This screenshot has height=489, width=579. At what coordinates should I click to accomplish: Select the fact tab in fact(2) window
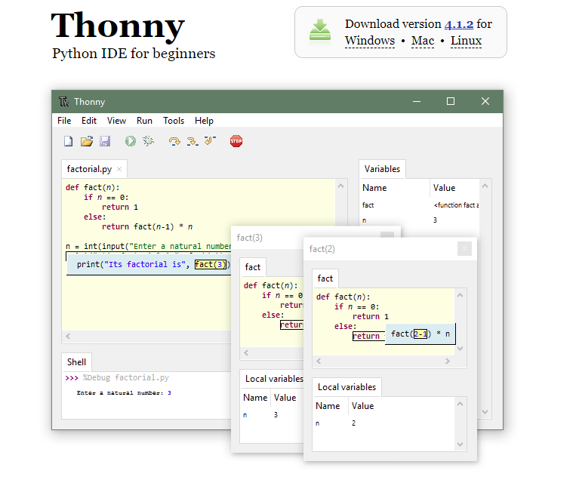[x=325, y=278]
